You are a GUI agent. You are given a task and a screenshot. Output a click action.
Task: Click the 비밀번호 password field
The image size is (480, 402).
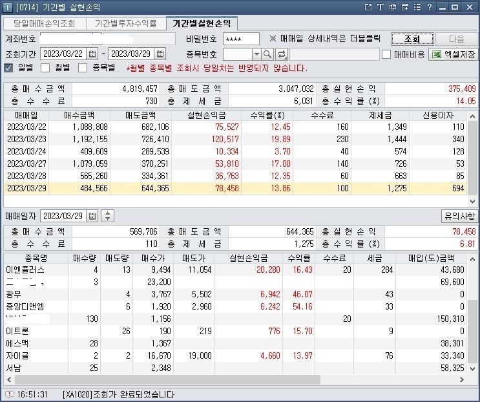240,39
